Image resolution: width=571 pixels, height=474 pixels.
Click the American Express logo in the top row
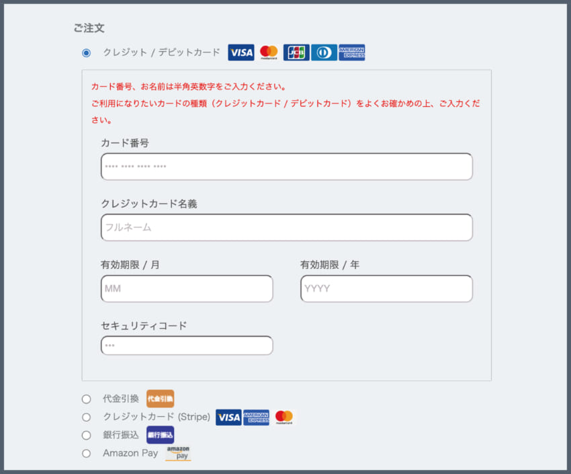point(352,52)
